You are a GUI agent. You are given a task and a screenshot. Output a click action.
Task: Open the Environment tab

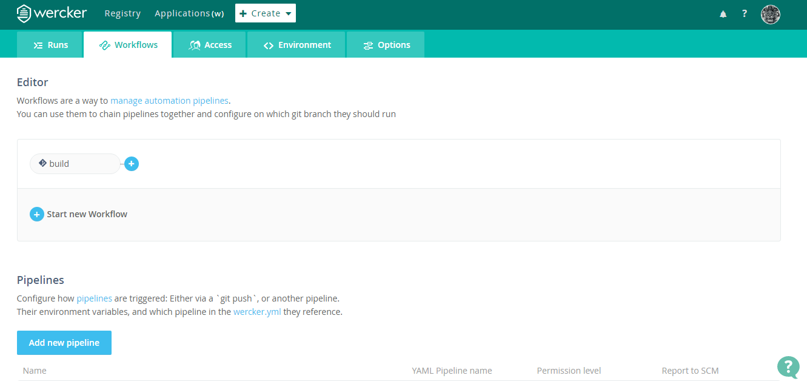click(x=296, y=45)
